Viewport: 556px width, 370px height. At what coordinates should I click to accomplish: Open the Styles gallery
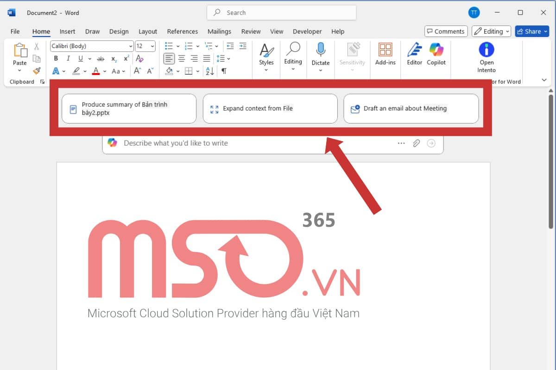coord(266,57)
